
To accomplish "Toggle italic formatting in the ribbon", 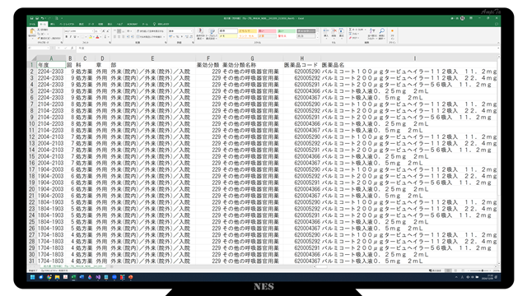I will pyautogui.click(x=71, y=36).
